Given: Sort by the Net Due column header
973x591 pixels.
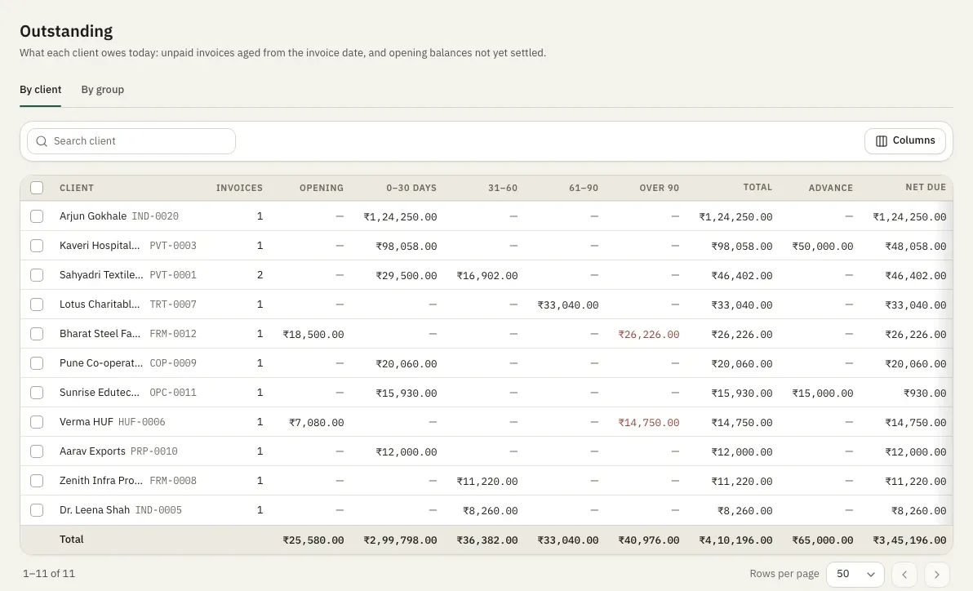Looking at the screenshot, I should pyautogui.click(x=925, y=188).
